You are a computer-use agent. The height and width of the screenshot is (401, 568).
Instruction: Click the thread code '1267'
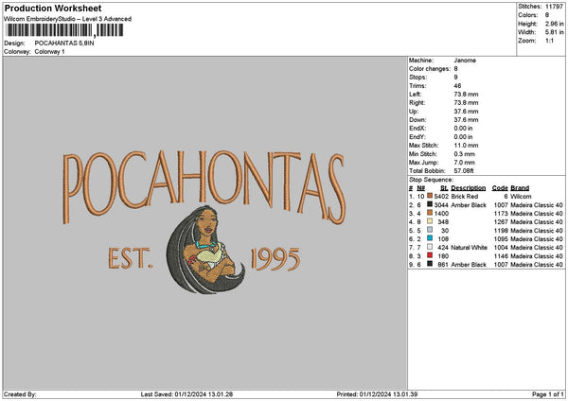click(x=501, y=222)
